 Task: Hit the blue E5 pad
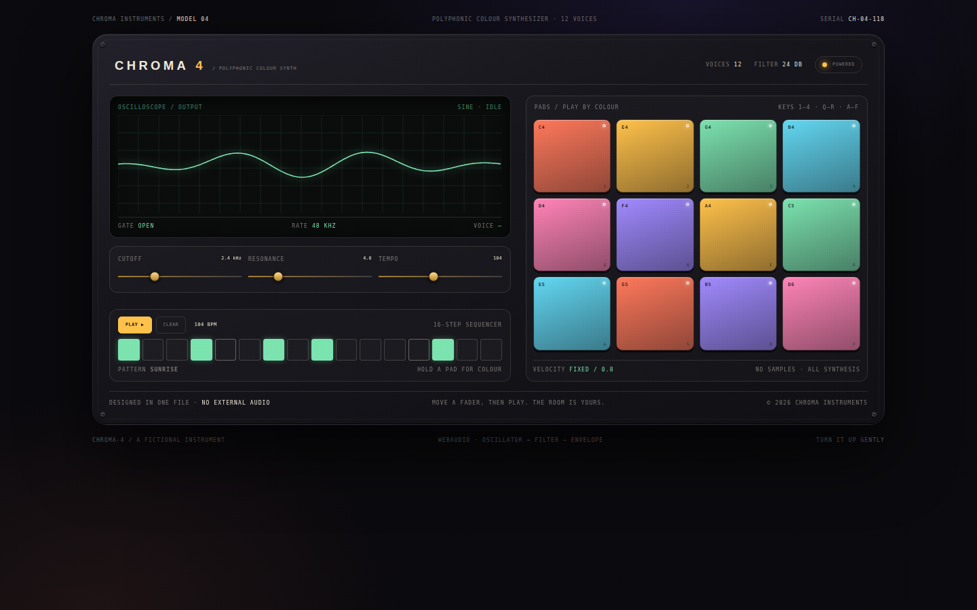pos(572,313)
